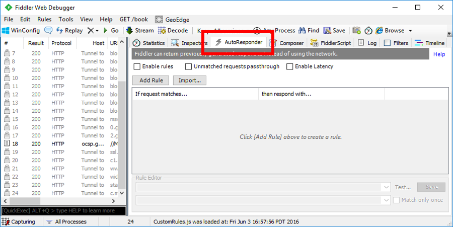Click the comment speech bubble icon
The image size is (453, 227).
coord(48,30)
